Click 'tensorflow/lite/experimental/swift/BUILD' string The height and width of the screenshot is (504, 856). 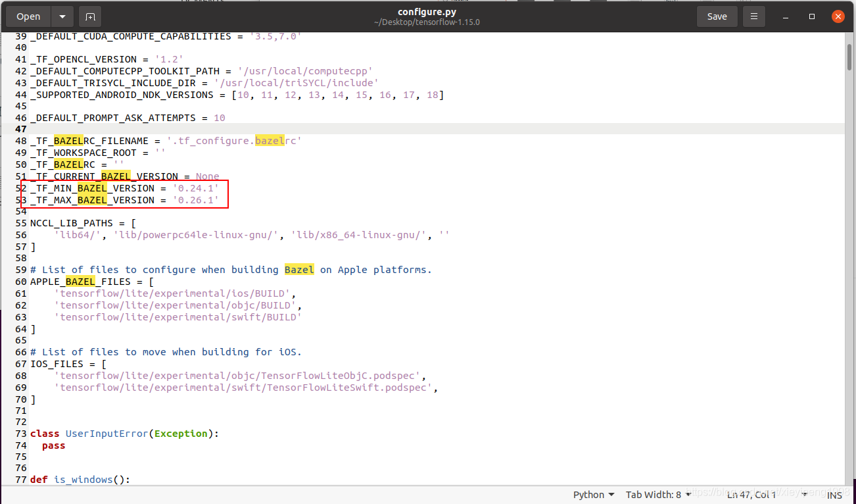tap(178, 317)
